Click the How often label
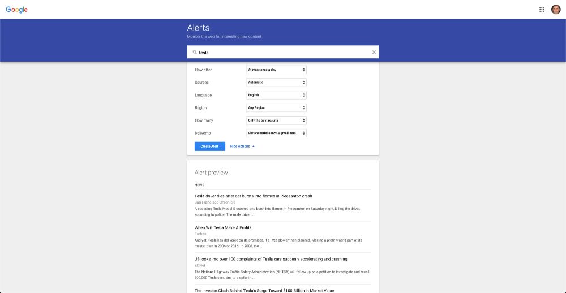 204,70
